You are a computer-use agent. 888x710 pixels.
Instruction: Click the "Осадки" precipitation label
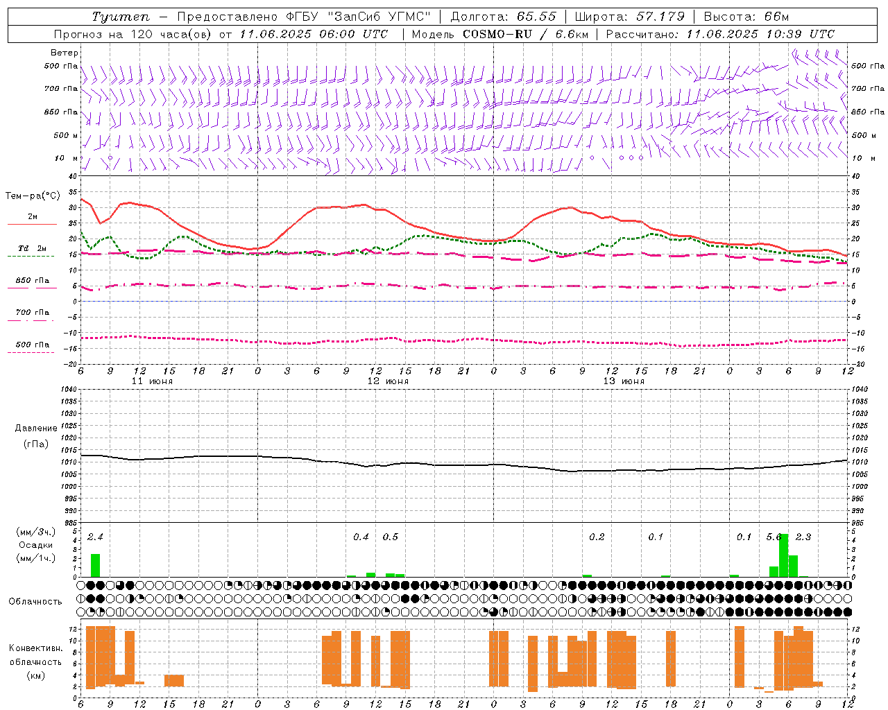(x=36, y=545)
